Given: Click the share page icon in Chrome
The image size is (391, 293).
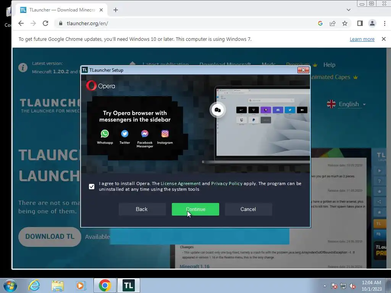Looking at the screenshot, I should [333, 23].
